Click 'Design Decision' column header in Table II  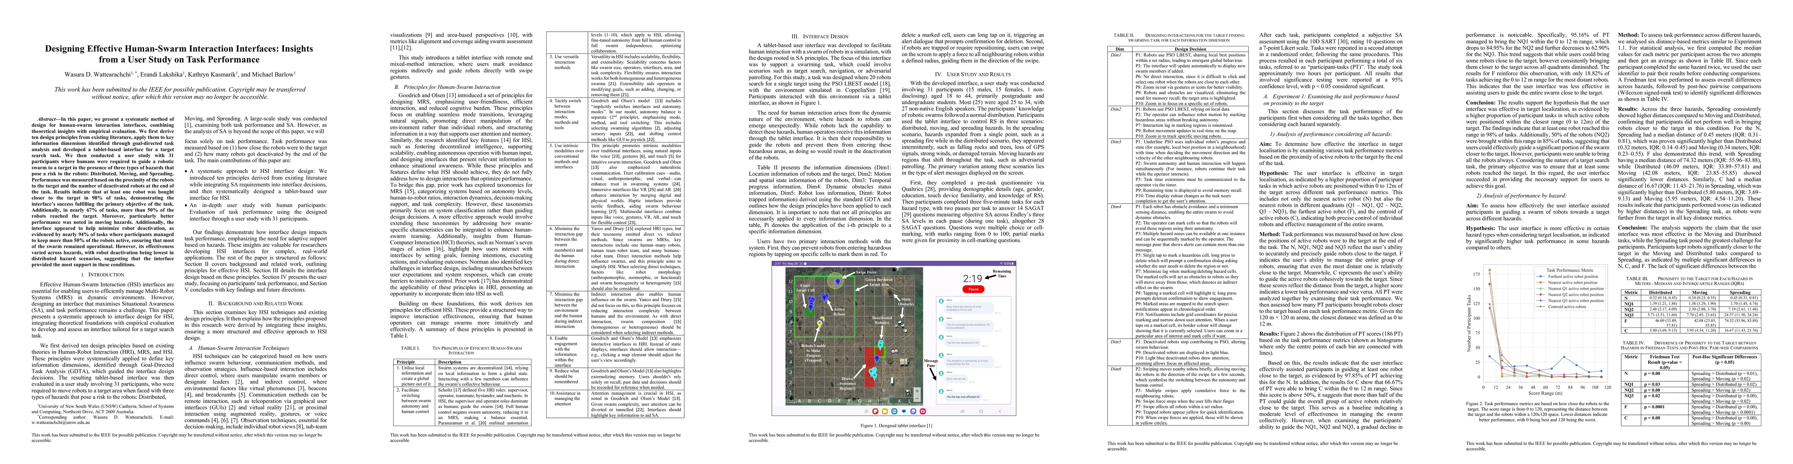click(1191, 49)
